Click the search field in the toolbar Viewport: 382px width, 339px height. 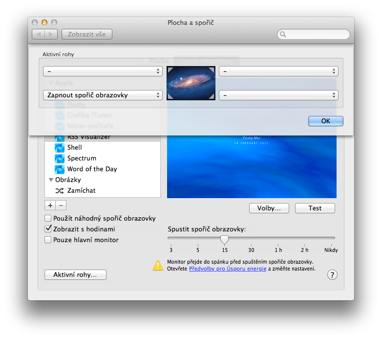click(314, 34)
